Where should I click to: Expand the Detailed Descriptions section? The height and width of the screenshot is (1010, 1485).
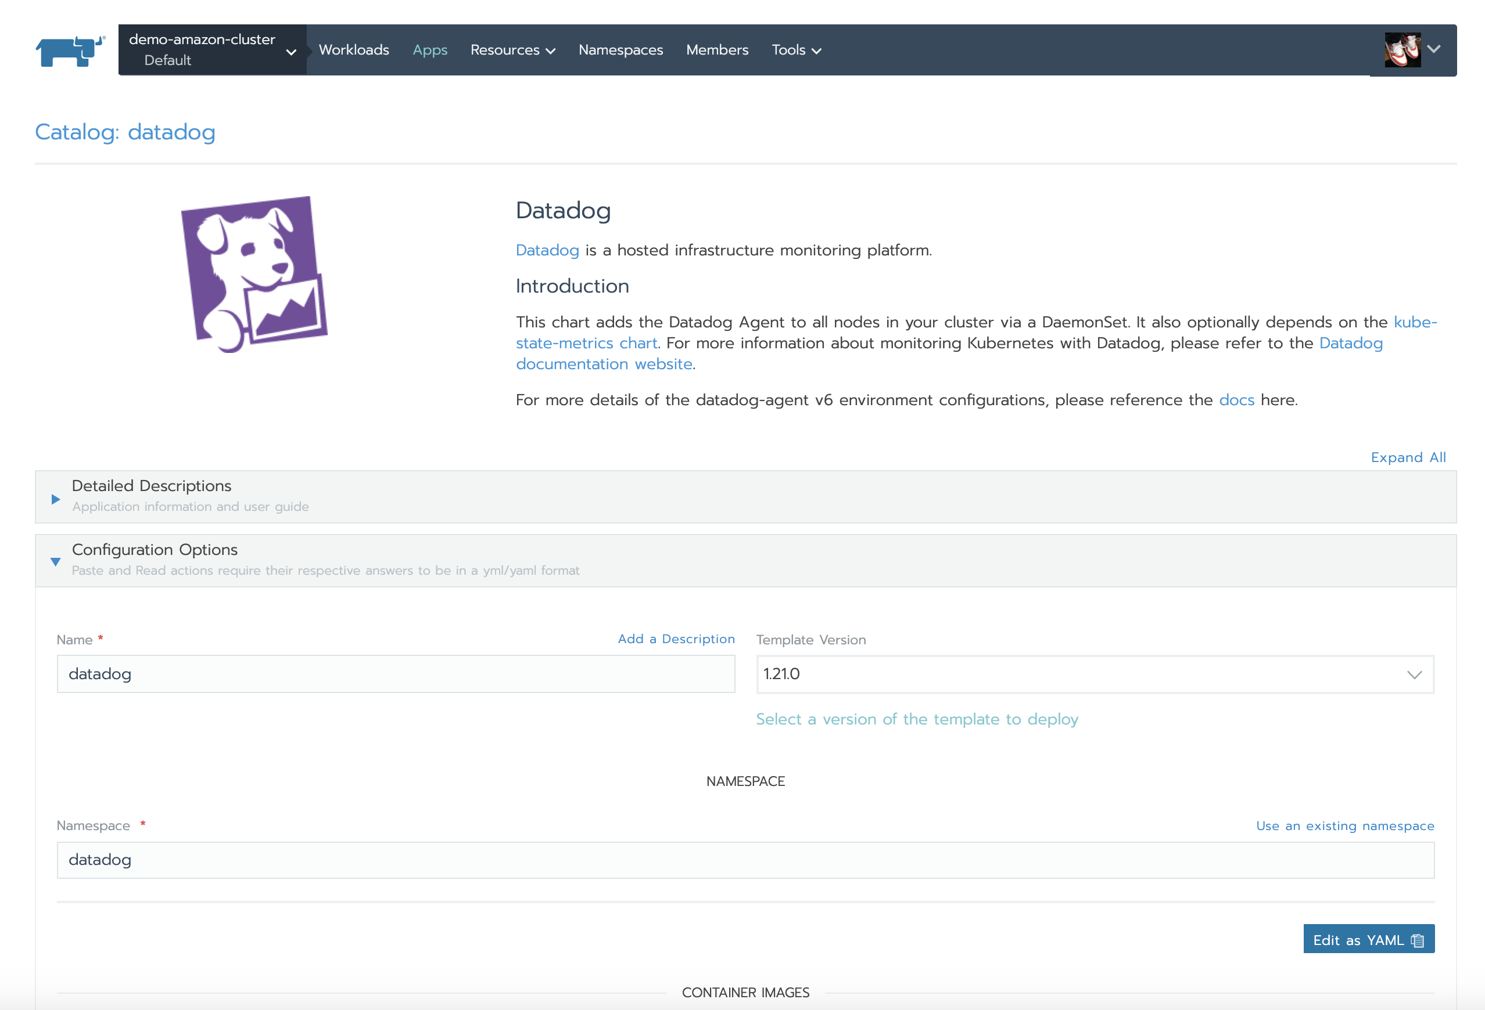click(56, 499)
